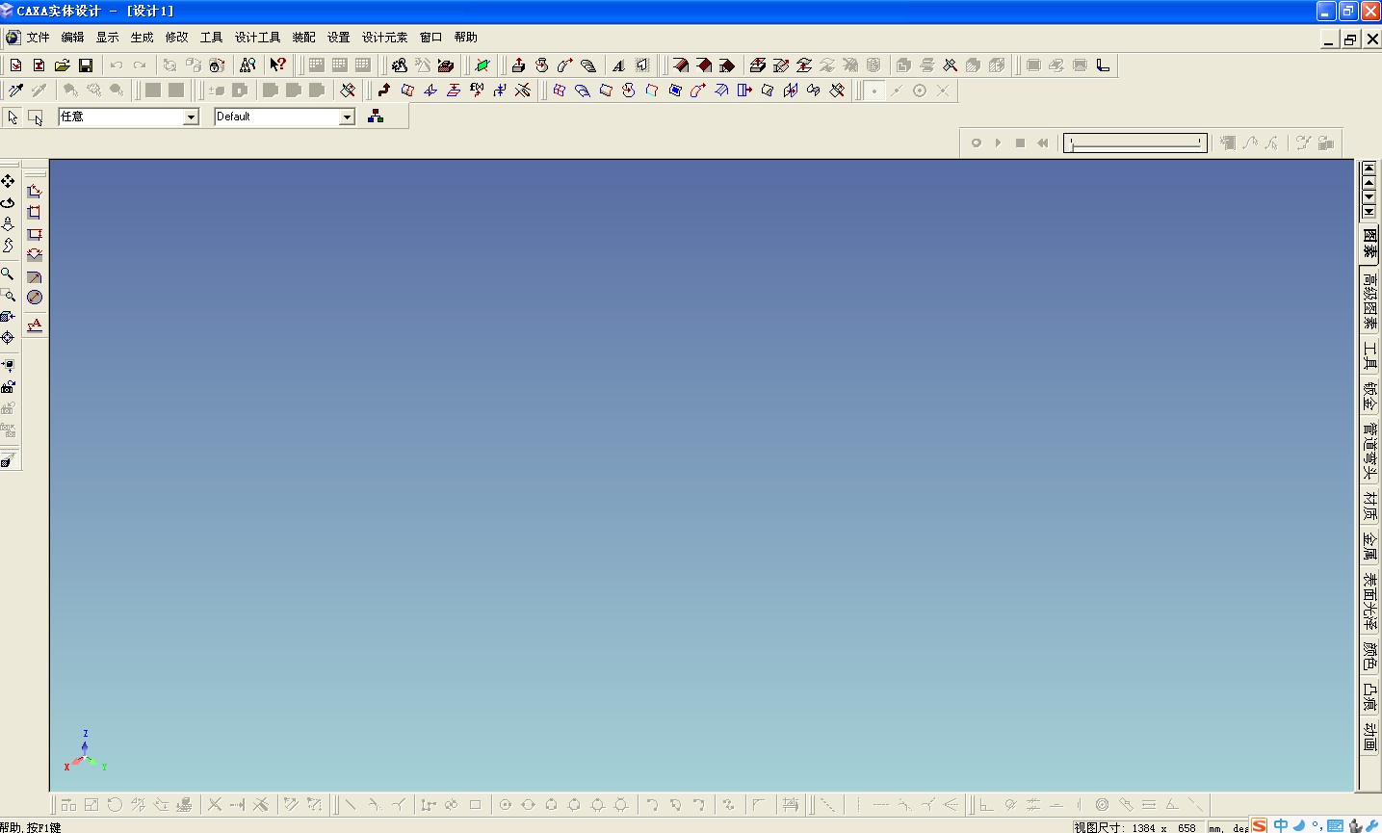Viewport: 1382px width, 833px height.
Task: Click the saved camera icon on left toolbar
Action: point(8,387)
